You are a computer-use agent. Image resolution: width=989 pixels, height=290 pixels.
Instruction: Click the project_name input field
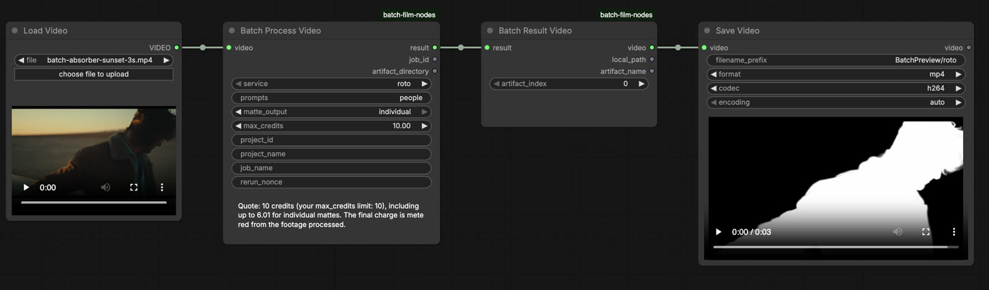pyautogui.click(x=331, y=154)
